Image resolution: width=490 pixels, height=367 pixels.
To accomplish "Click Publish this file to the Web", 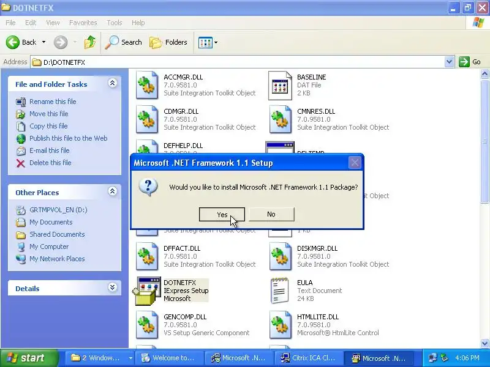I will [x=69, y=138].
